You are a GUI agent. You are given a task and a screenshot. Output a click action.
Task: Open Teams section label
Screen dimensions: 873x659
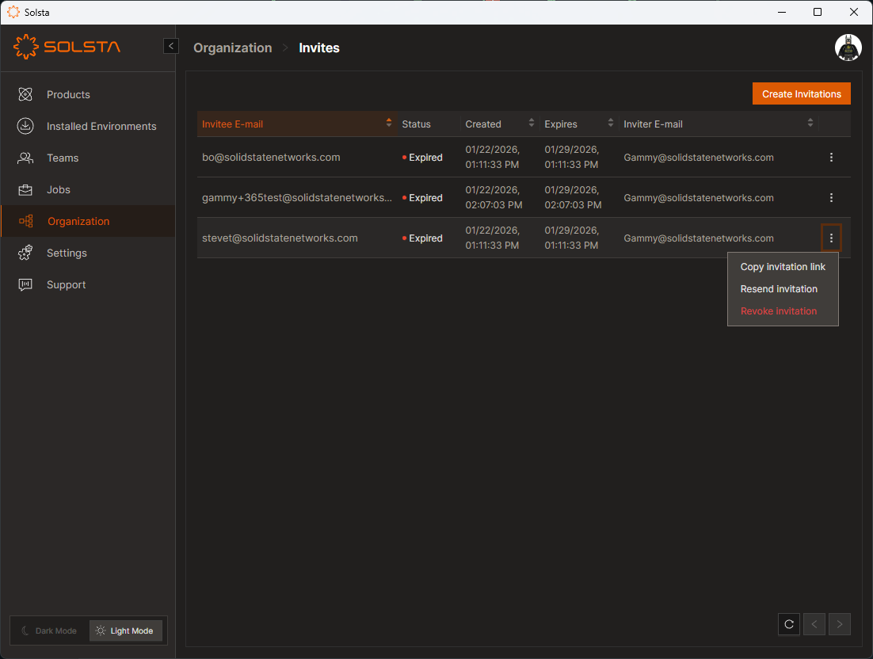[63, 158]
